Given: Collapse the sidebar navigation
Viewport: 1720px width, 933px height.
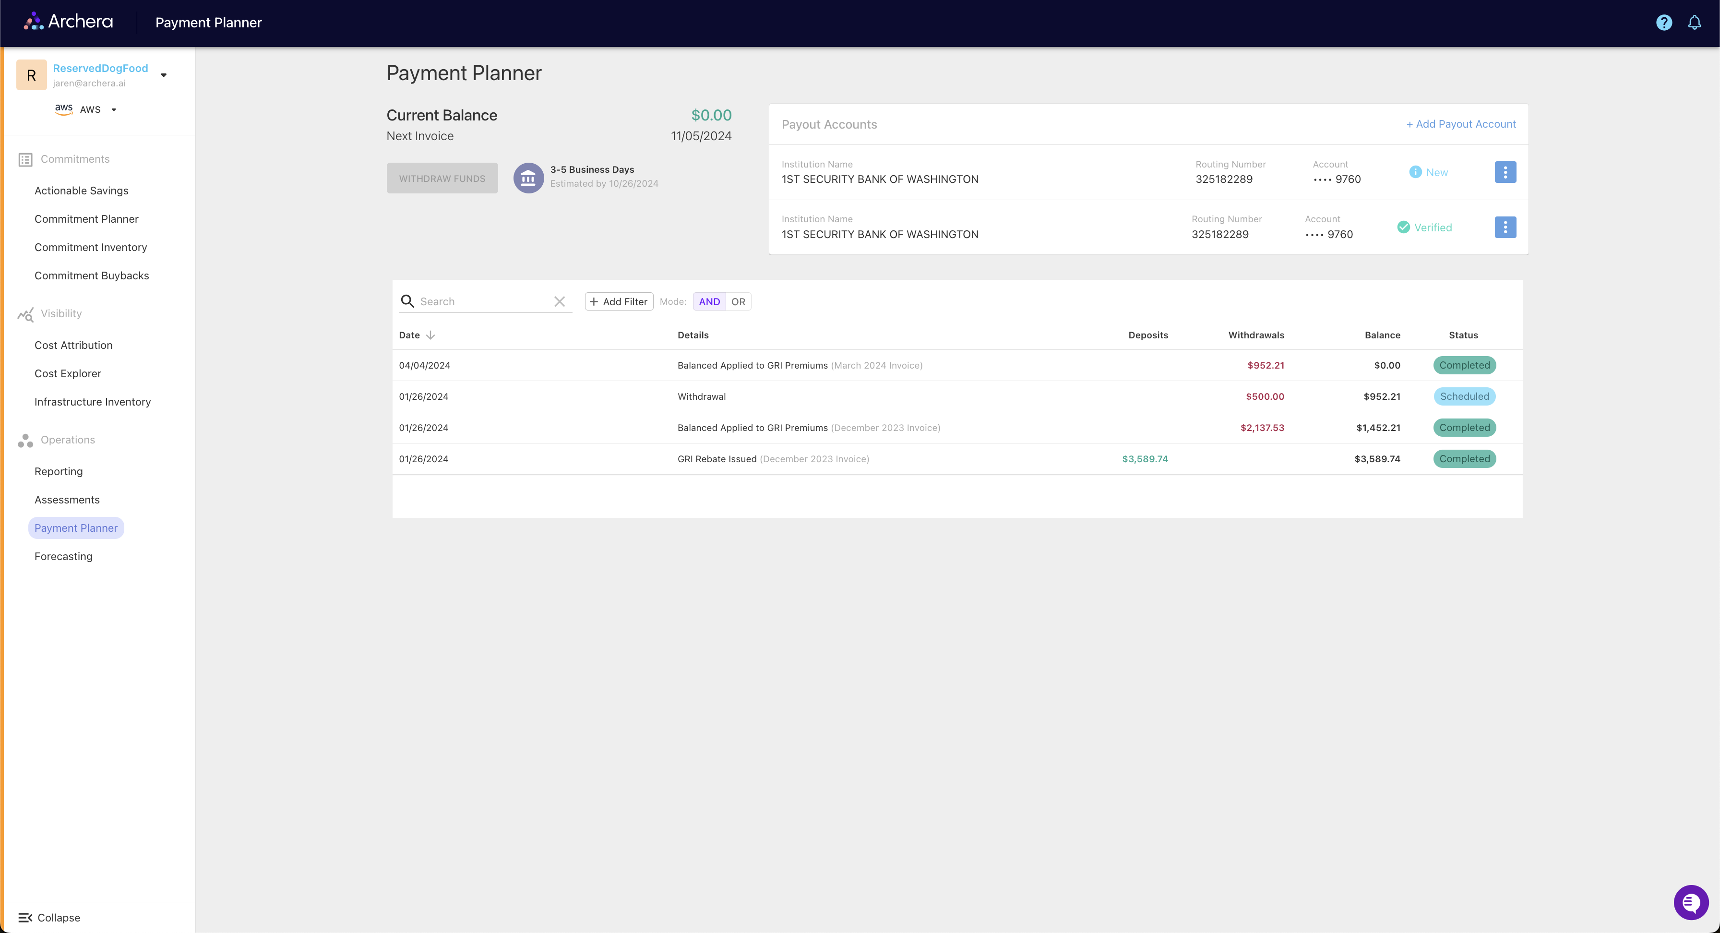Looking at the screenshot, I should [x=49, y=918].
